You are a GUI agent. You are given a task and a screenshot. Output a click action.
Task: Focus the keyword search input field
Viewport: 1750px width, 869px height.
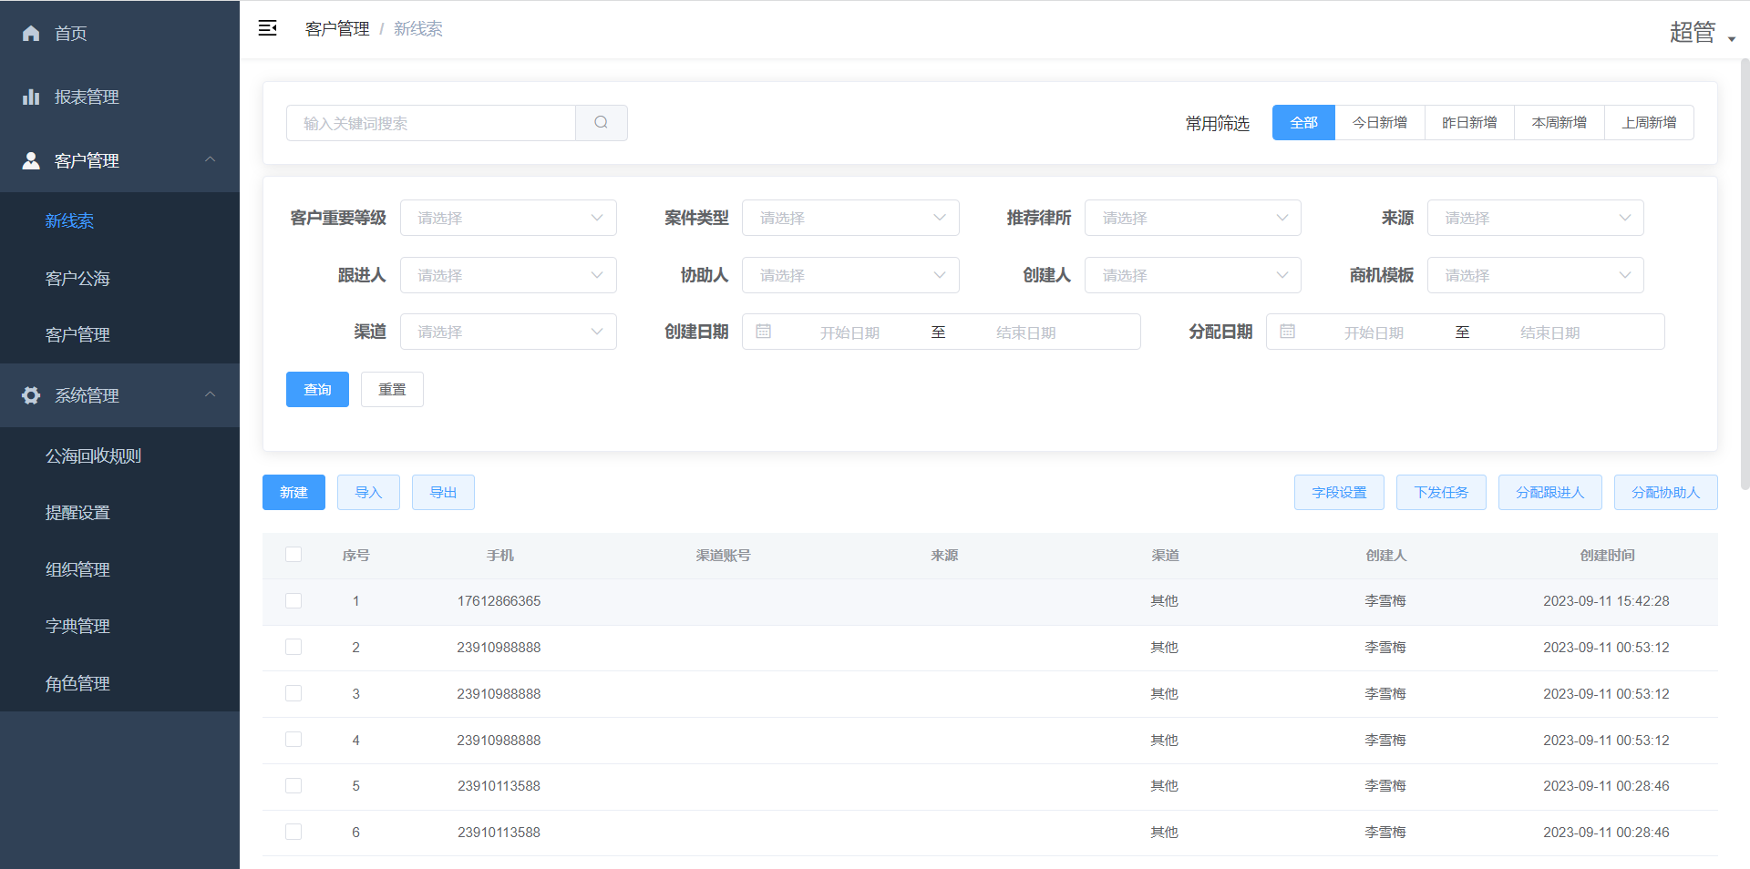[x=431, y=123]
